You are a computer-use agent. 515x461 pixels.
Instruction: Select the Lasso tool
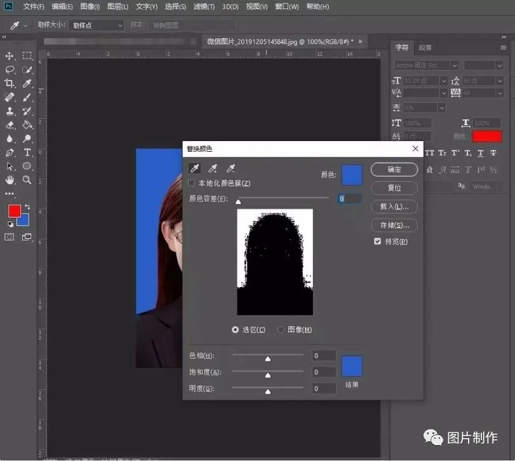[10, 70]
